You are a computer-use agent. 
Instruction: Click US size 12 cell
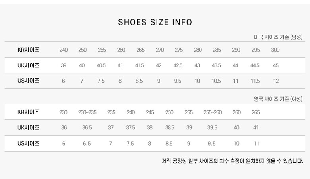(276, 81)
